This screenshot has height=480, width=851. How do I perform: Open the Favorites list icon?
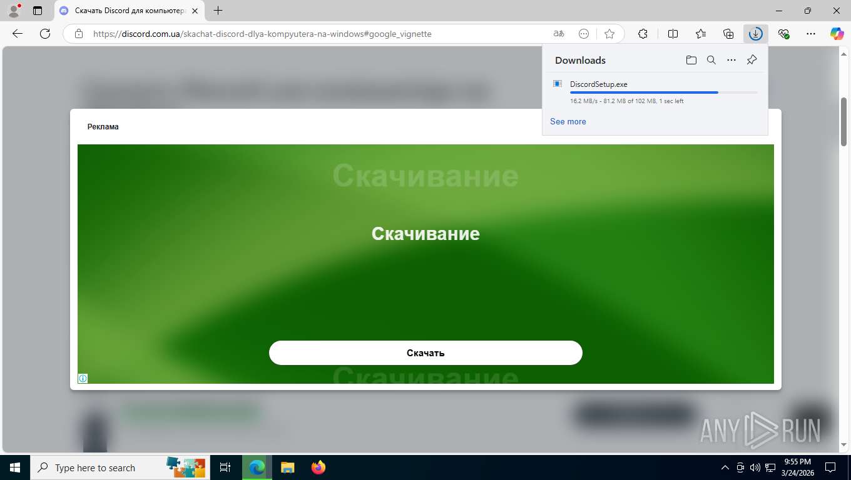701,34
